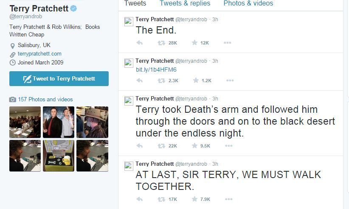
Task: Open 157 Photos and videos link
Action: [45, 99]
